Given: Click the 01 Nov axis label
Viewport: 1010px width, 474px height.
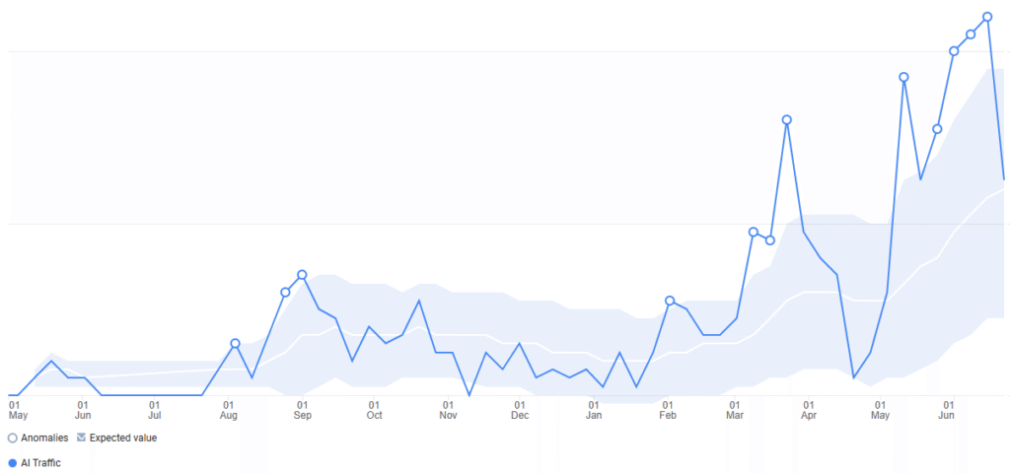Looking at the screenshot, I should point(449,410).
